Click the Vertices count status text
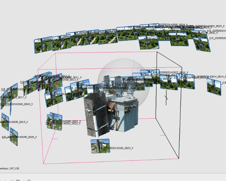Screen dimensions: 226x181 tap(9, 169)
